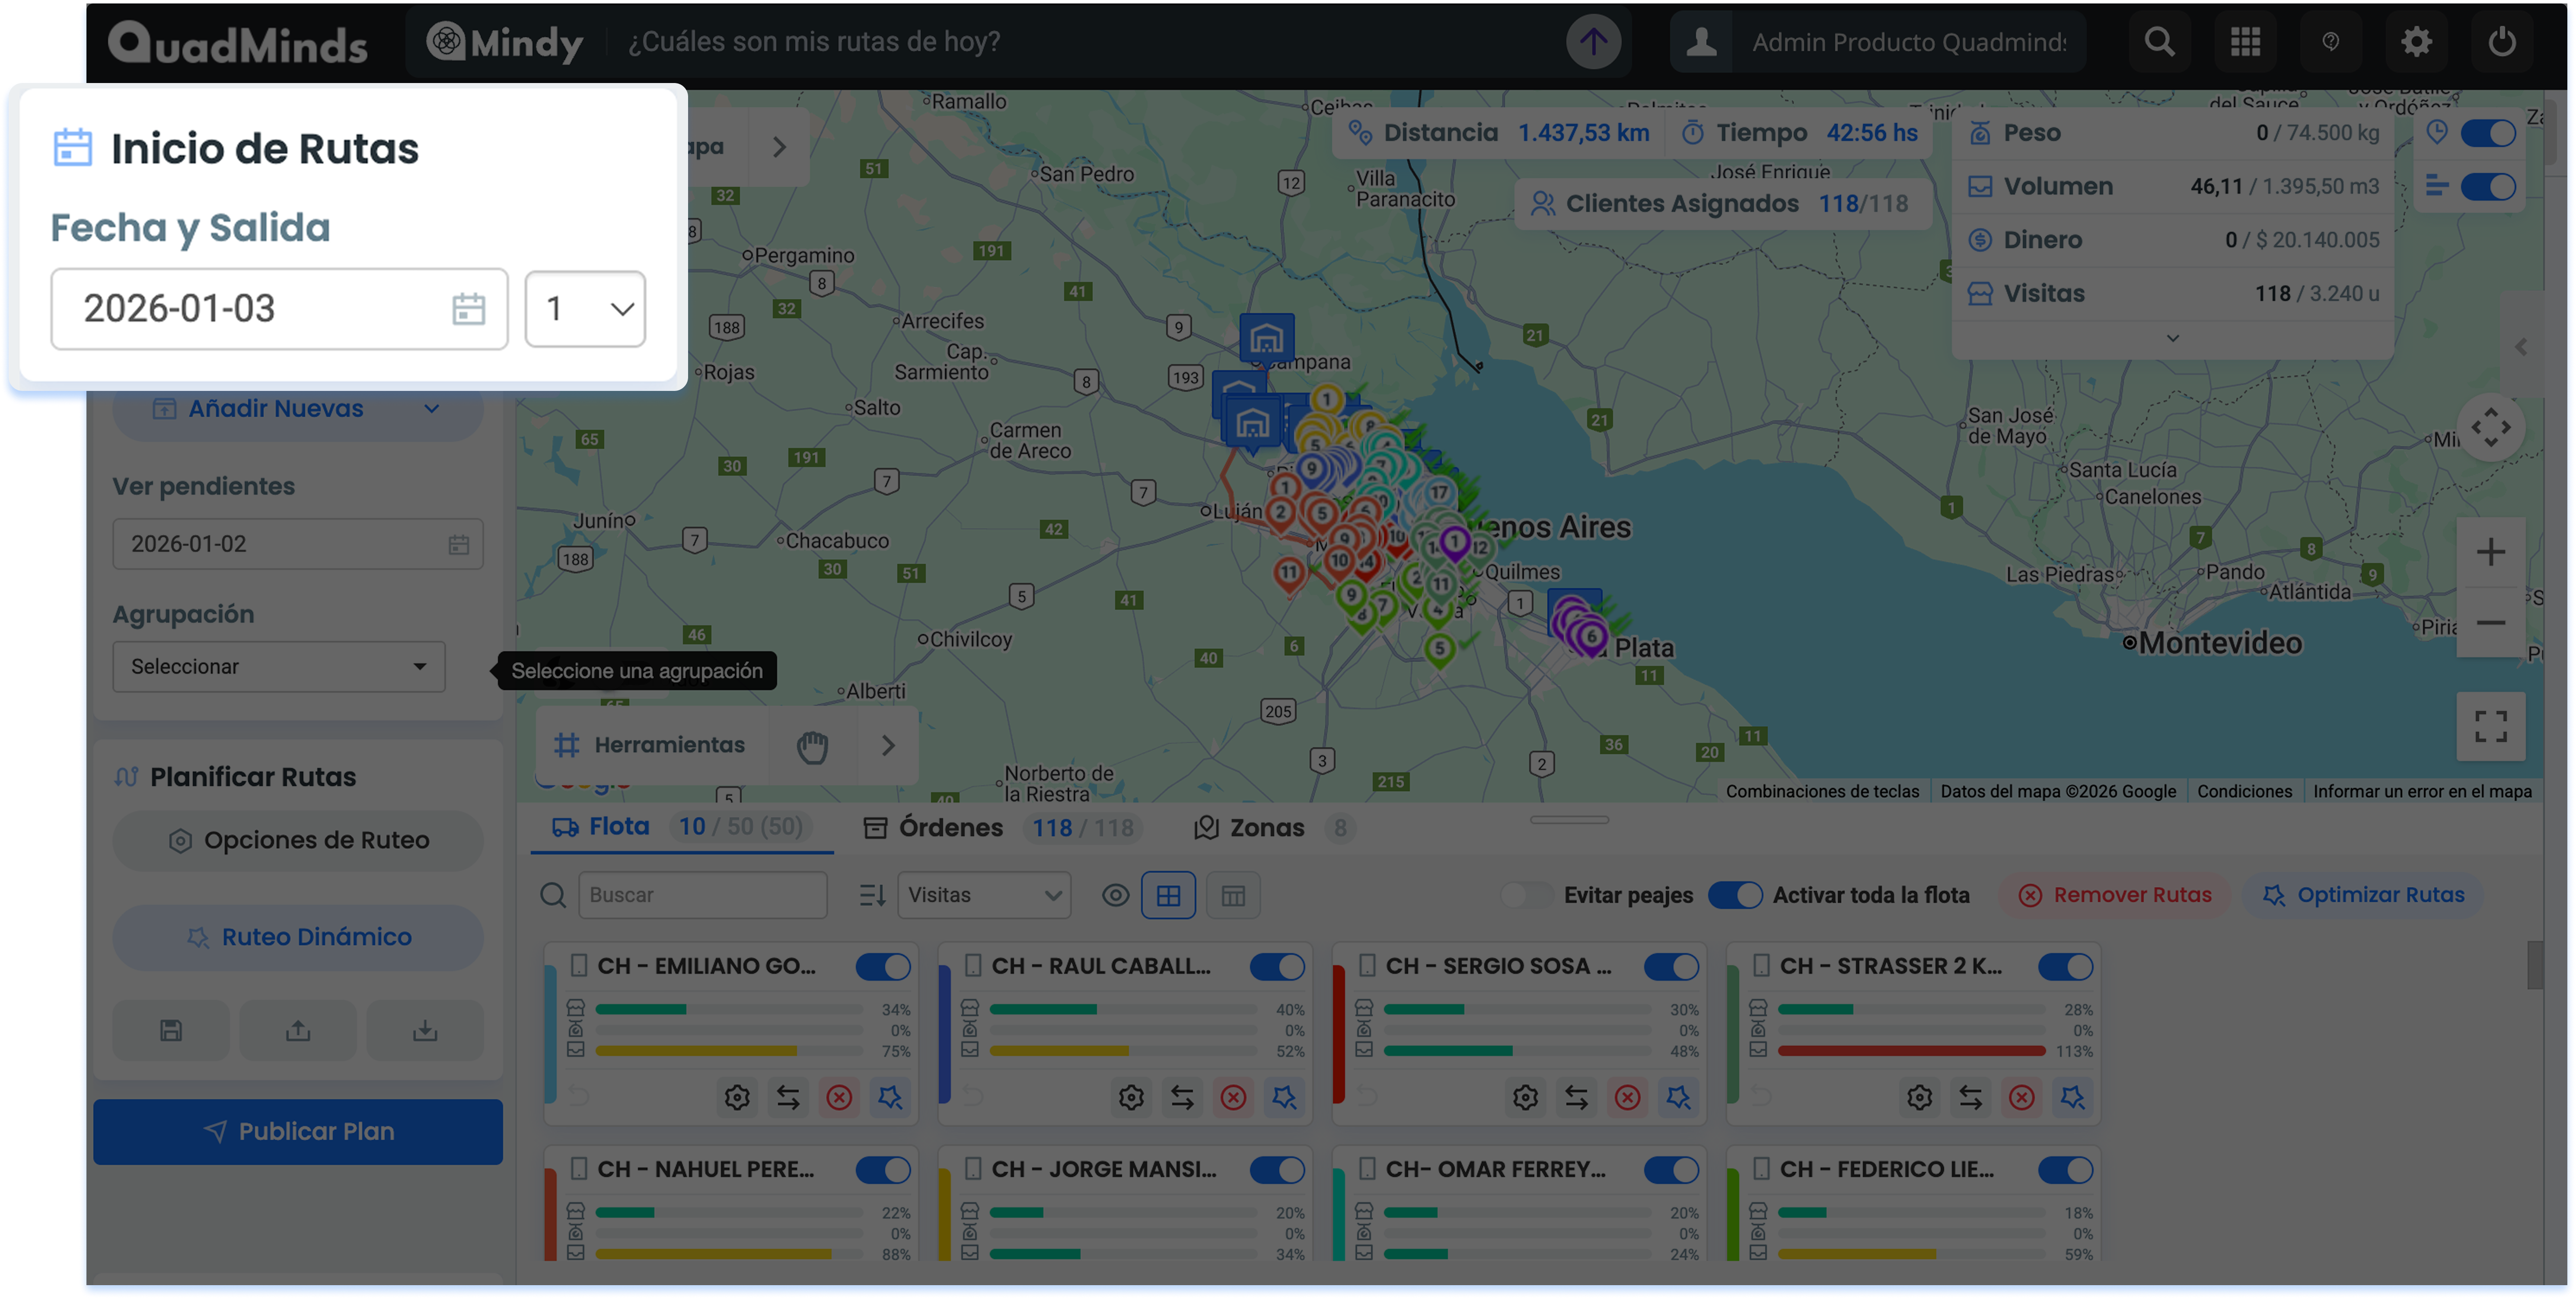The image size is (2576, 1299).
Task: Switch to the grid card view icon
Action: coord(1168,896)
